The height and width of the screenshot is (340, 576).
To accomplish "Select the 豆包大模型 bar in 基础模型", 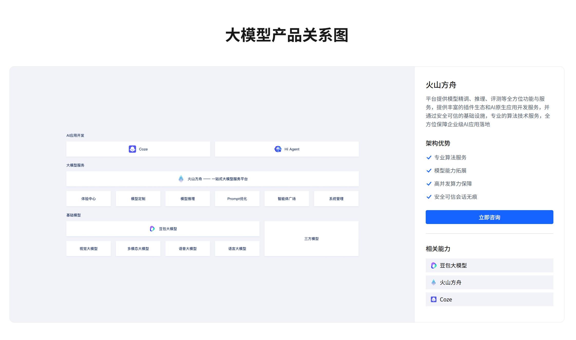I will tap(163, 229).
